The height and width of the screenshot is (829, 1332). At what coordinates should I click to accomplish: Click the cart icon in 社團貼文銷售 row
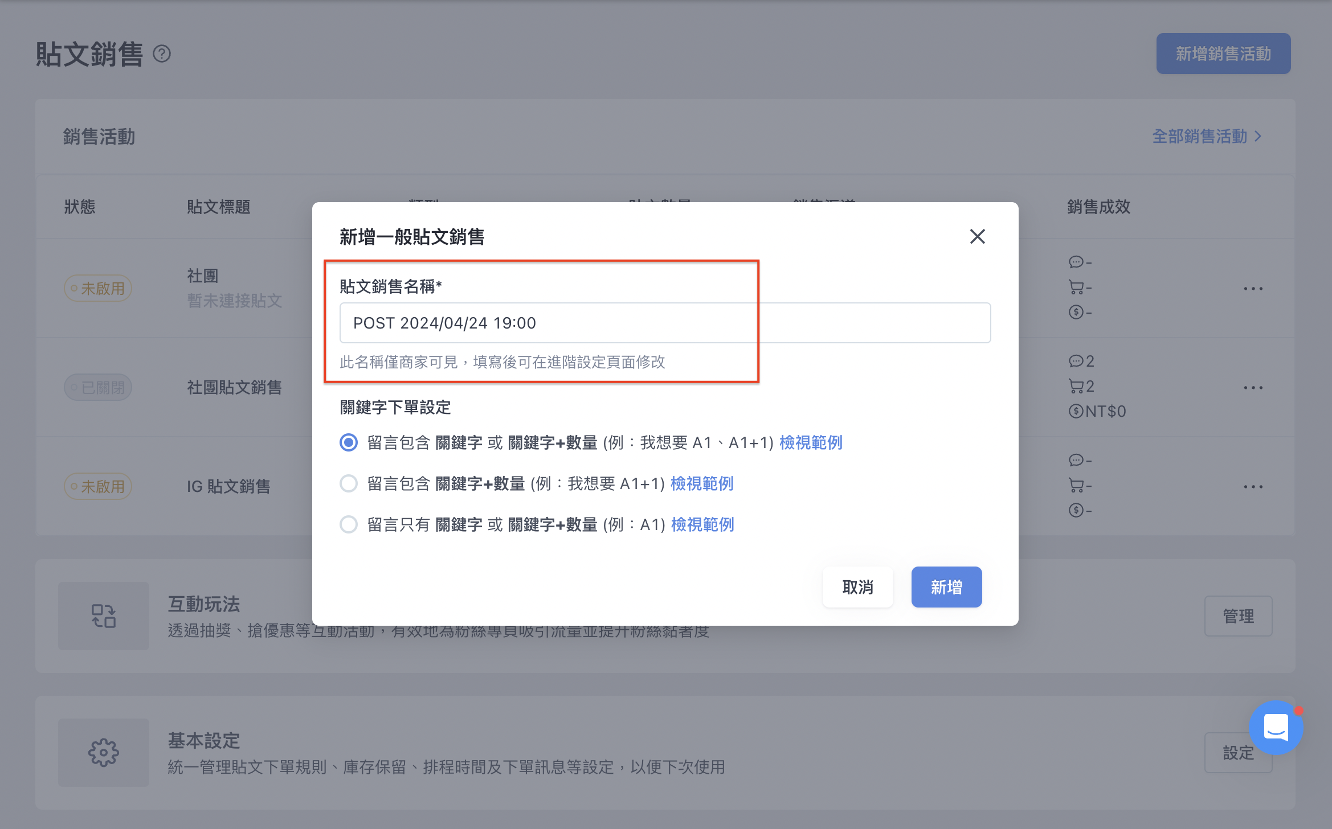[1076, 386]
